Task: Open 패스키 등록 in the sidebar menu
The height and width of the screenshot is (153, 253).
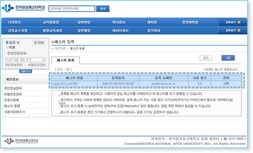Action: pyautogui.click(x=12, y=106)
